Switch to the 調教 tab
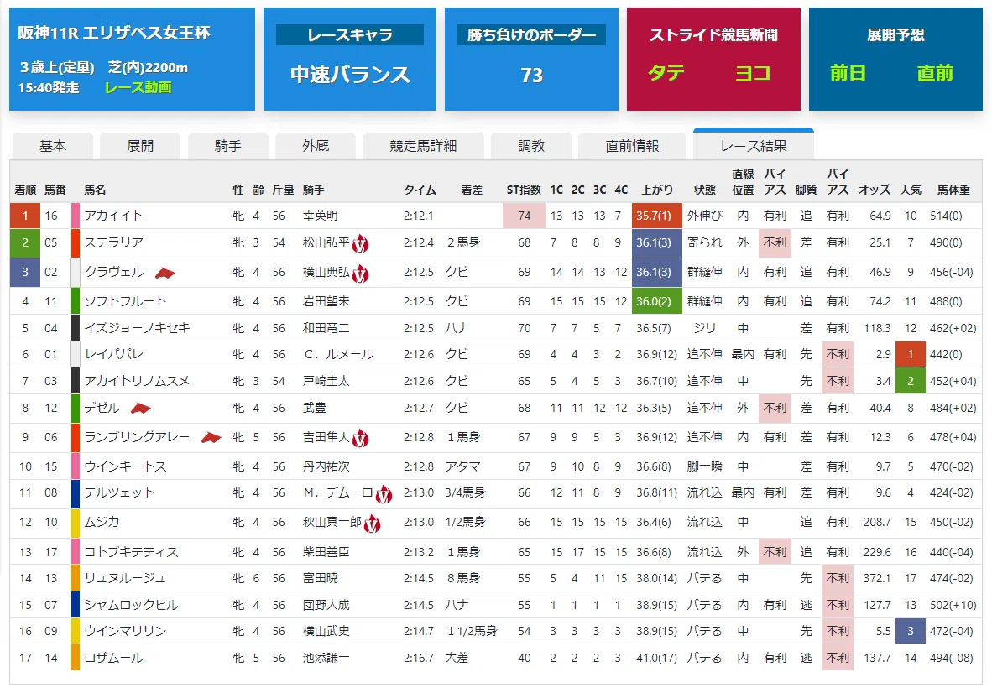This screenshot has height=693, width=992. 530,146
